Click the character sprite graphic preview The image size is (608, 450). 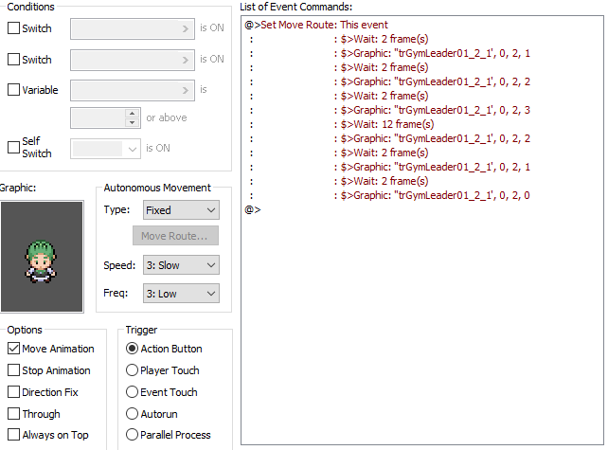(x=42, y=255)
